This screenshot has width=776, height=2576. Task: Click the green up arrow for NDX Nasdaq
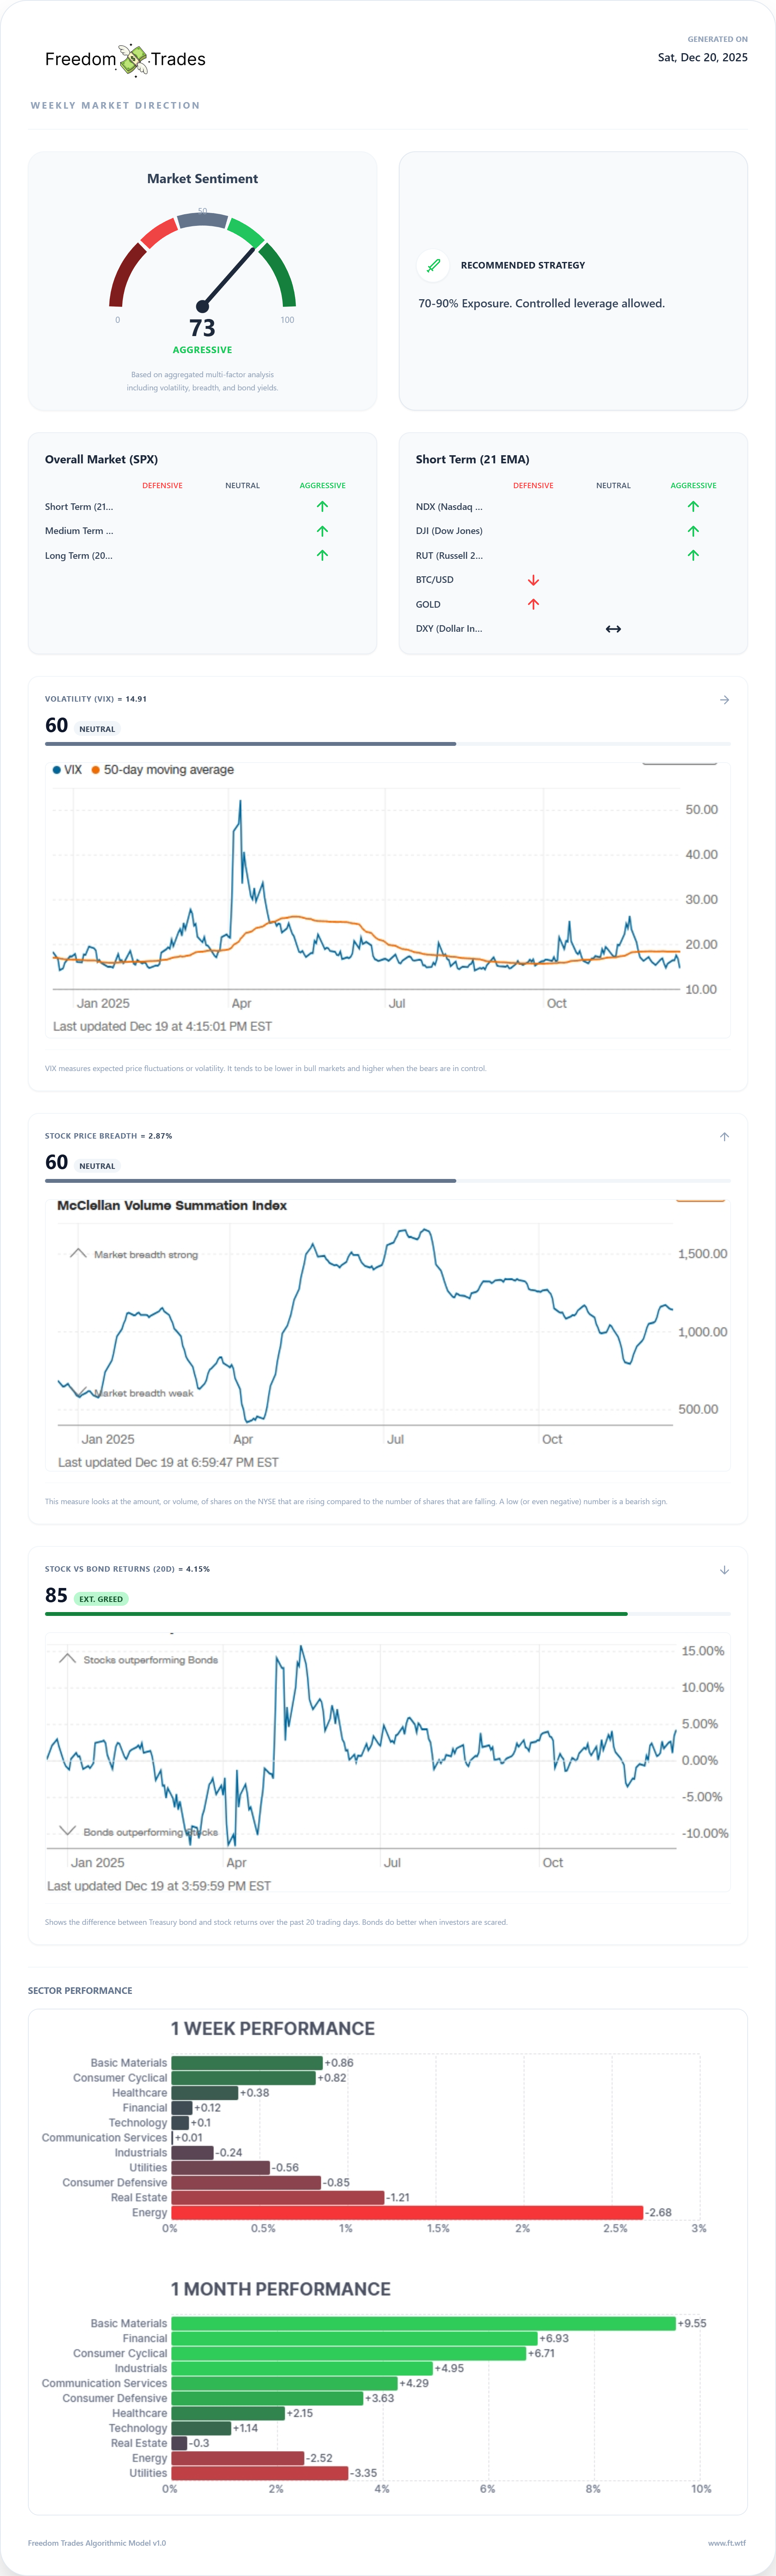693,507
